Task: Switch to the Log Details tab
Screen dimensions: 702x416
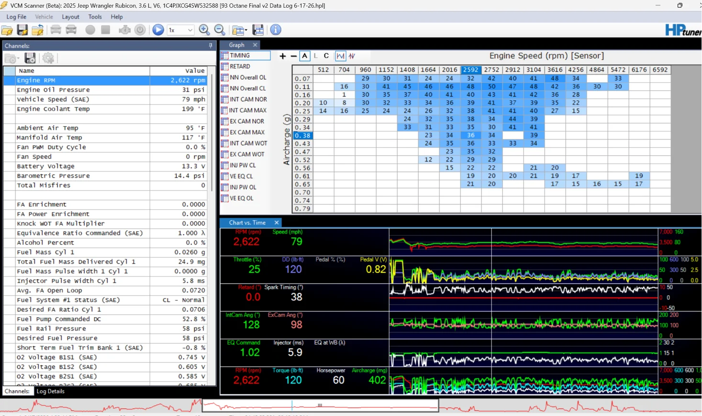Action: pyautogui.click(x=50, y=391)
